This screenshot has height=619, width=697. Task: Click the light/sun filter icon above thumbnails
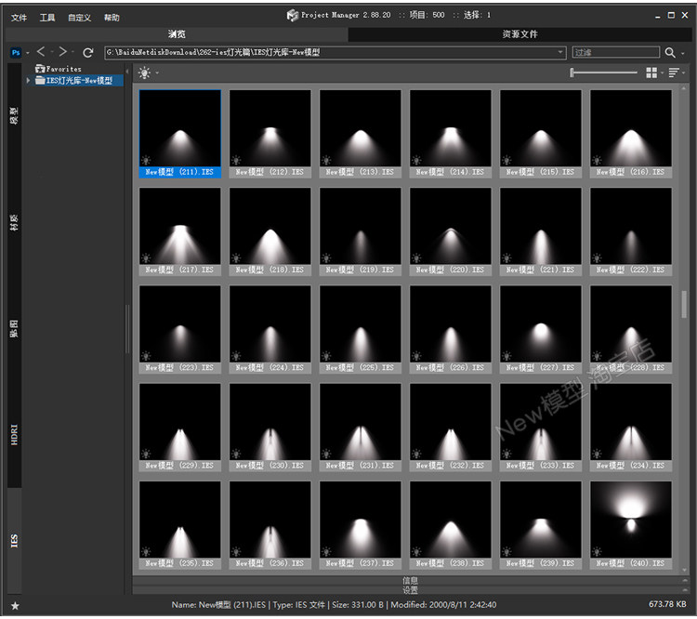click(145, 72)
